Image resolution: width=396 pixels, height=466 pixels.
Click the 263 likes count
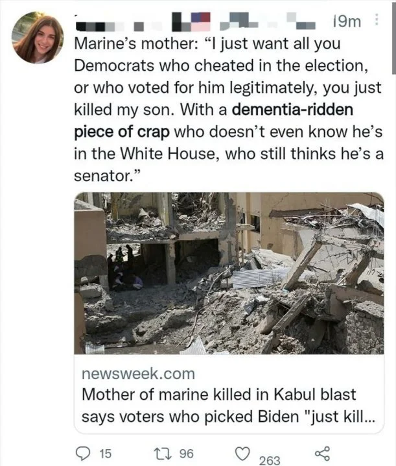269,460
